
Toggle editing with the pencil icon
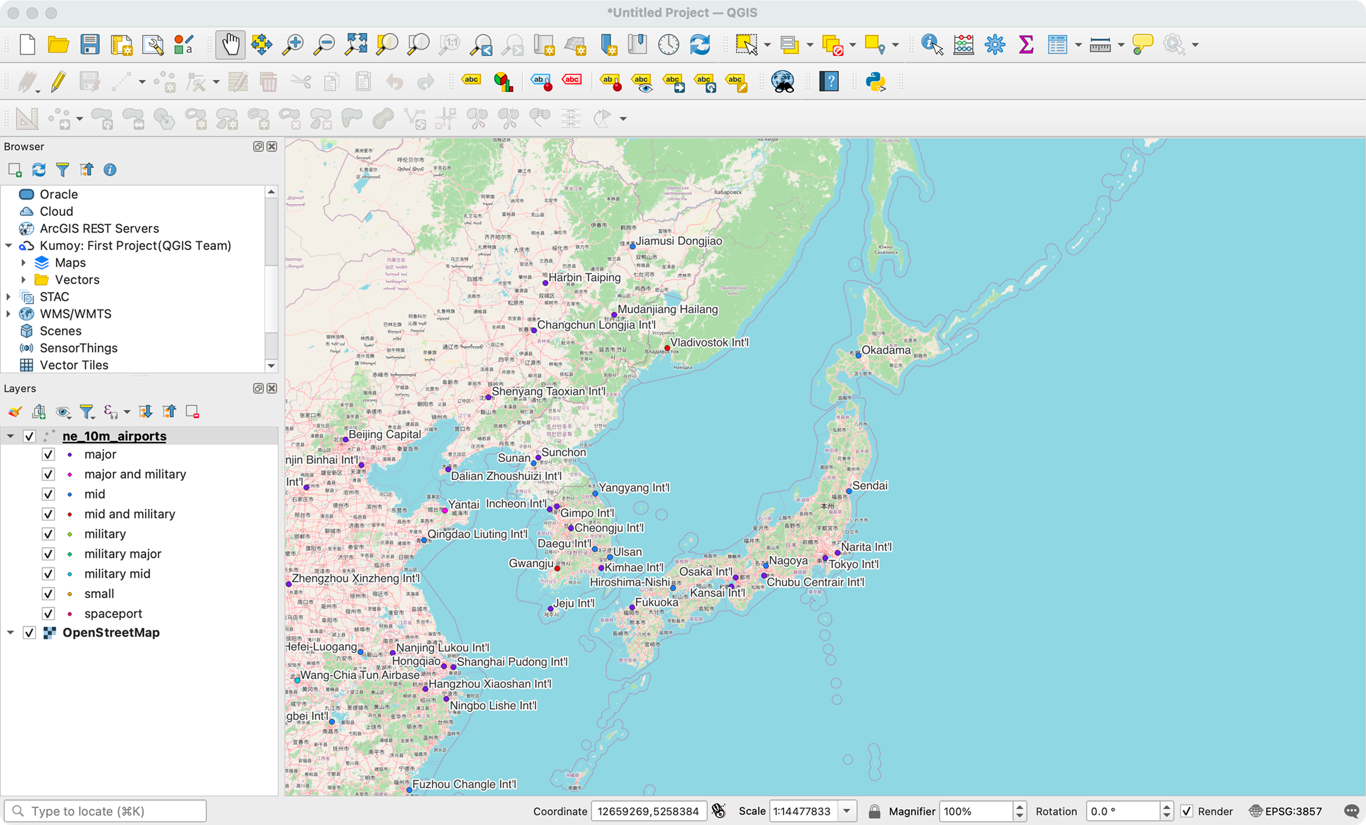58,82
